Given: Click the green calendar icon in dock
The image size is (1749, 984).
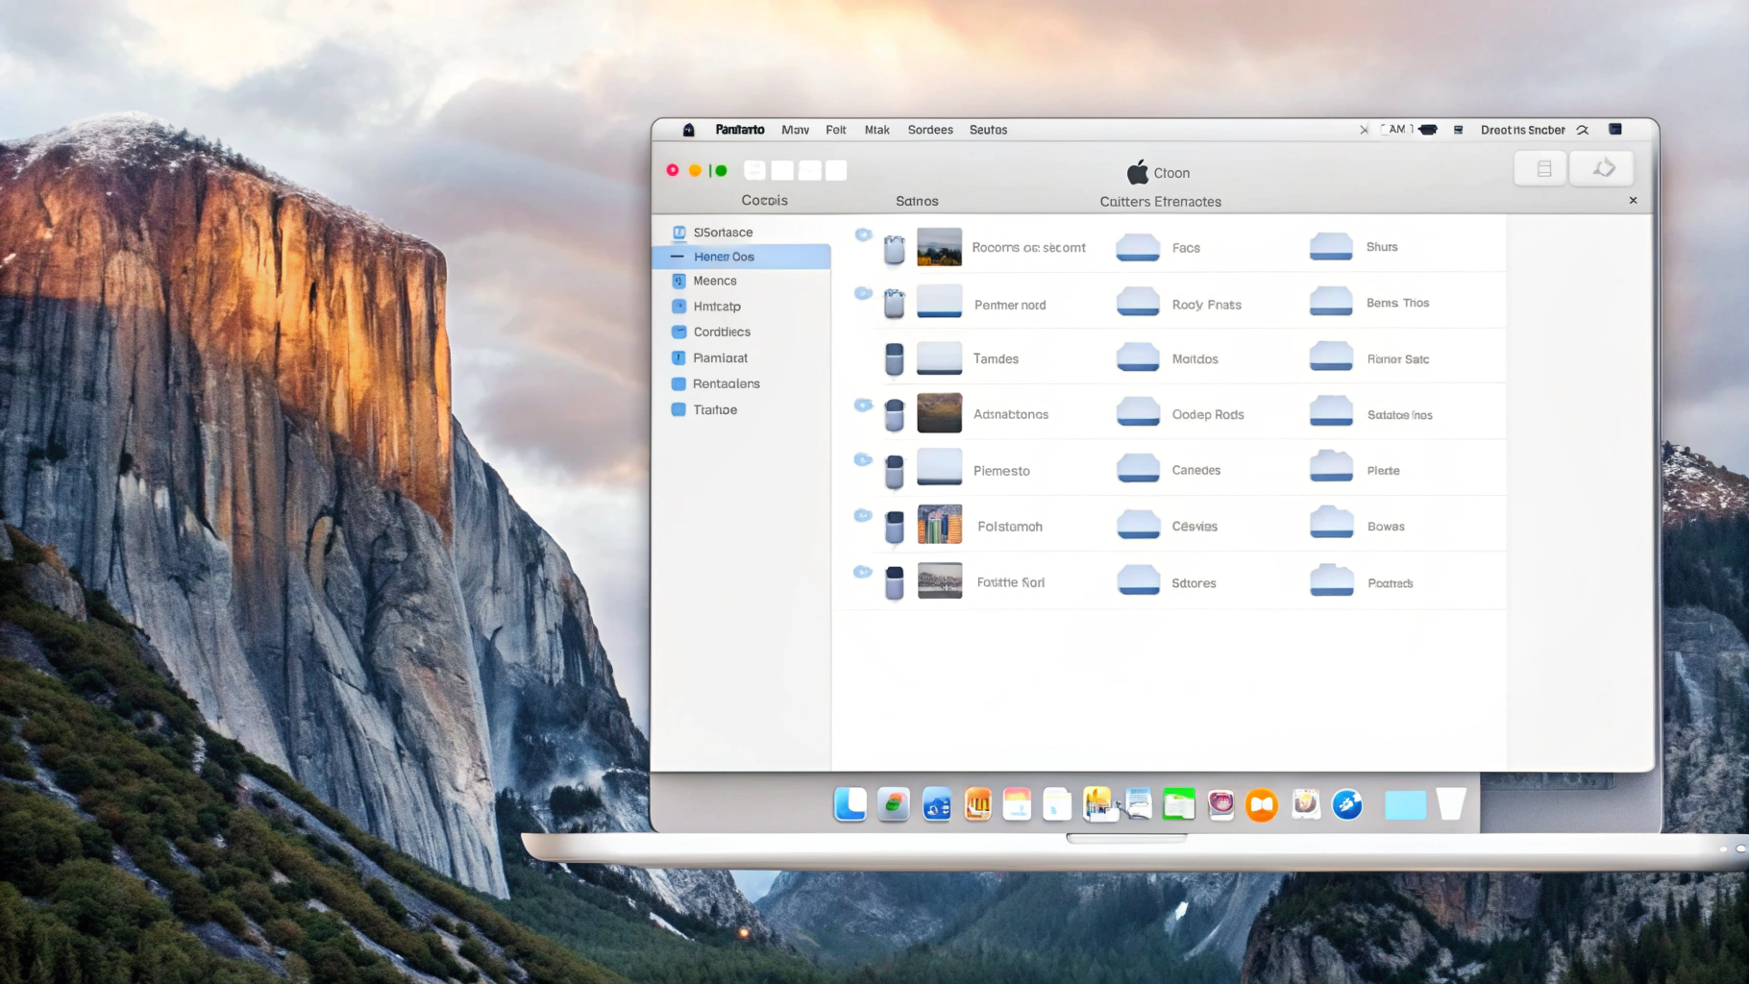Looking at the screenshot, I should pos(1178,804).
